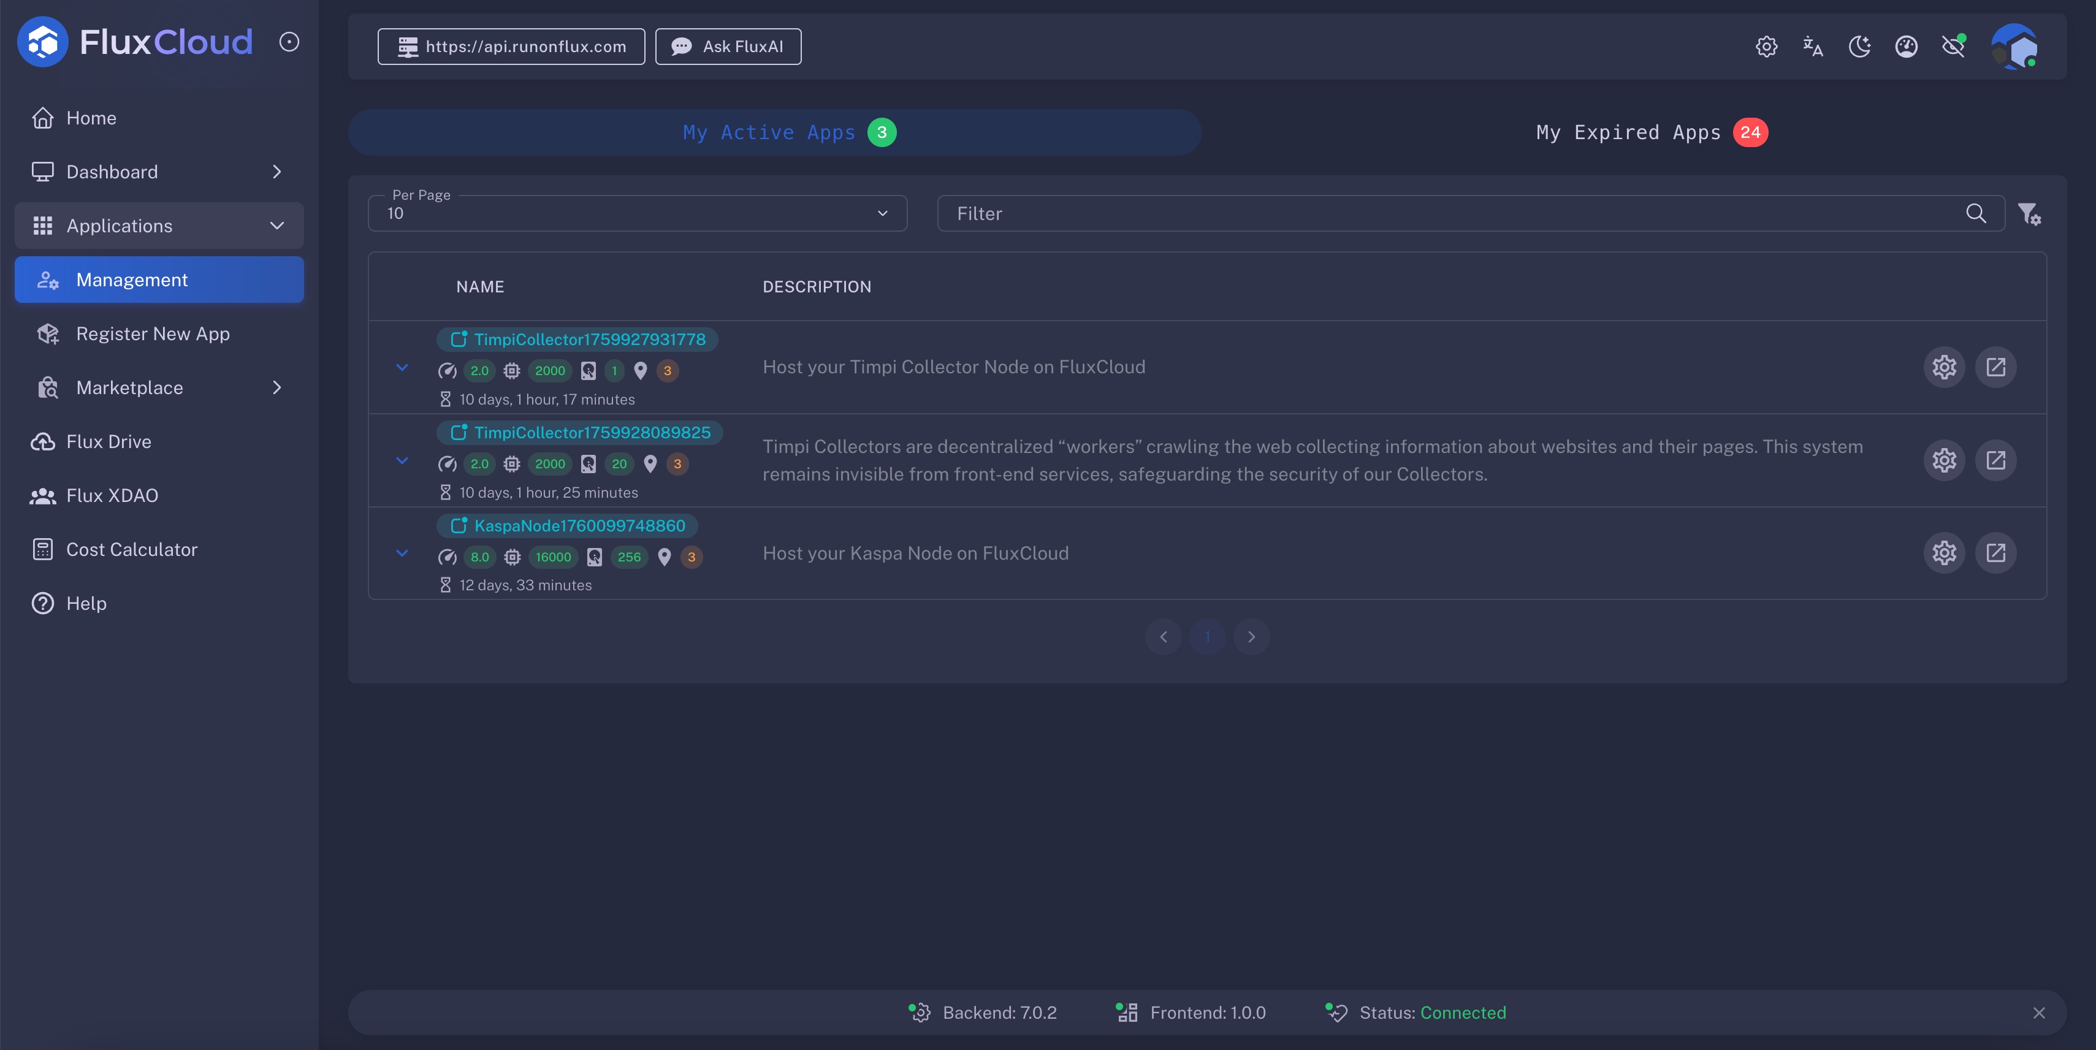Toggle sidebar pin circle next to logo
The width and height of the screenshot is (2096, 1050).
[289, 42]
